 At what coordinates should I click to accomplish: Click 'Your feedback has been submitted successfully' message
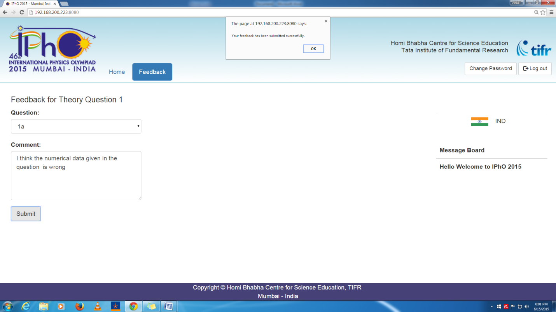[x=268, y=36]
